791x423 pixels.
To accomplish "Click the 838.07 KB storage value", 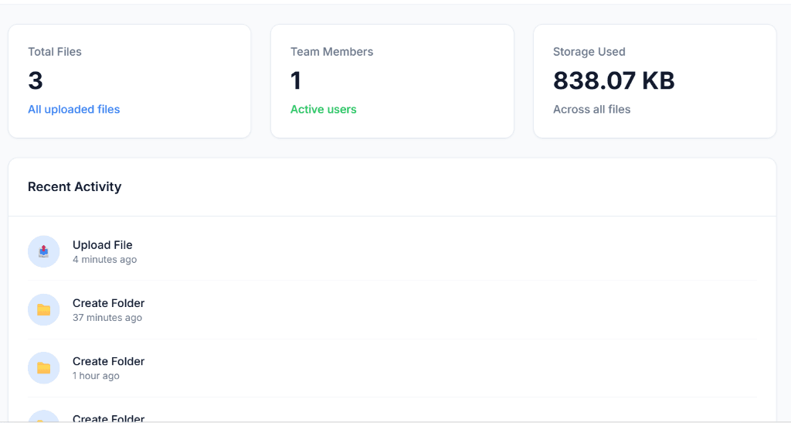I will [613, 80].
